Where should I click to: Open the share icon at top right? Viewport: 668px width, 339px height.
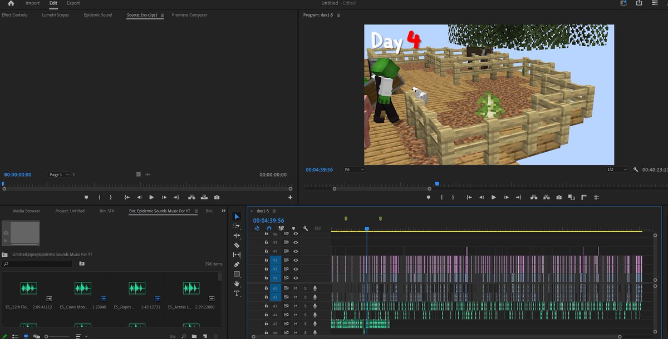640,3
